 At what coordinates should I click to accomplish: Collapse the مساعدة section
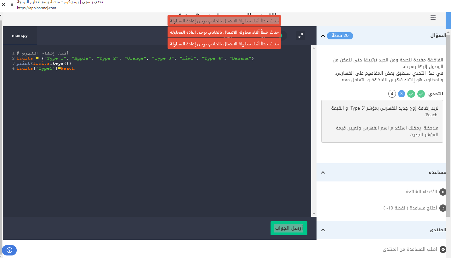pyautogui.click(x=323, y=172)
